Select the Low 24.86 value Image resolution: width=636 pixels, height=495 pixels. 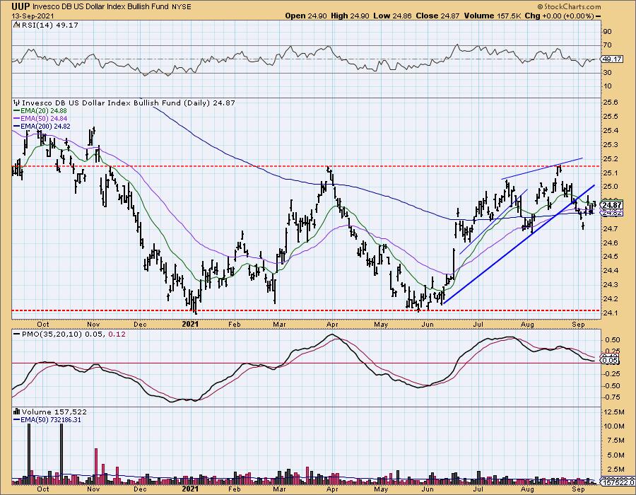click(x=392, y=16)
